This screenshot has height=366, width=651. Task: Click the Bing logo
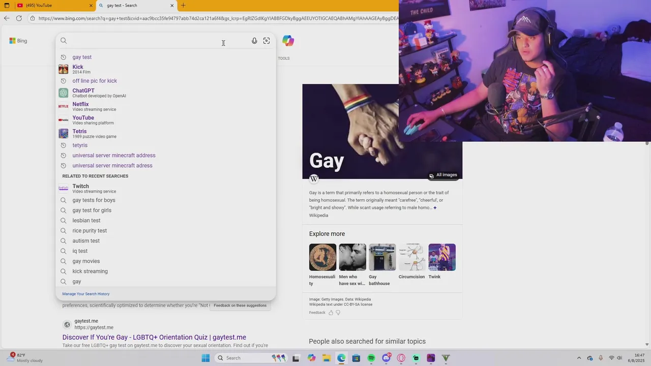click(x=18, y=41)
